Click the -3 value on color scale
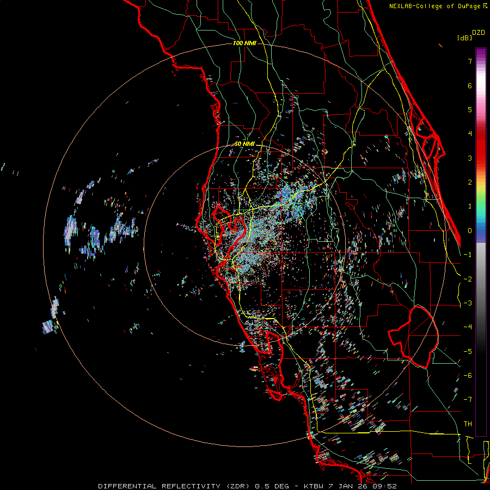 pos(468,303)
